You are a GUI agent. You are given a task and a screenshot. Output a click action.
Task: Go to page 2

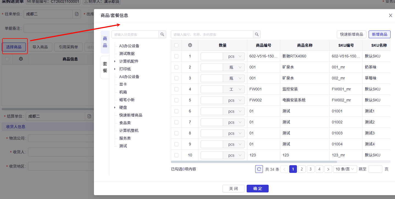302,169
